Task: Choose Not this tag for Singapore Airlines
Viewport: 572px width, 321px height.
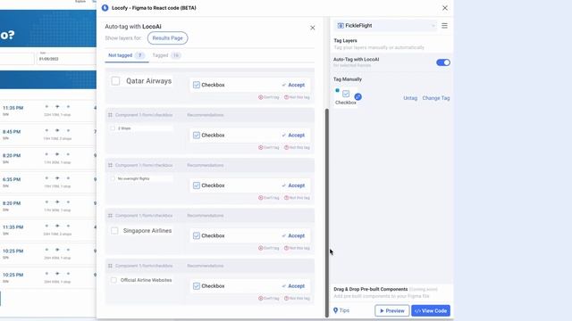Action: (297, 248)
